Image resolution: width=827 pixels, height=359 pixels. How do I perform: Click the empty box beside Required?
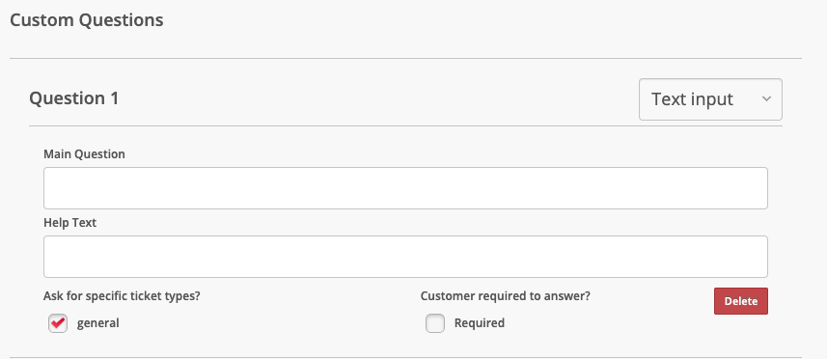pyautogui.click(x=435, y=323)
